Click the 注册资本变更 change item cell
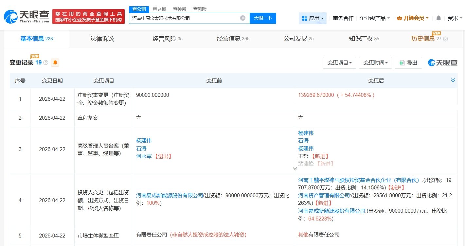The image size is (465, 246). pyautogui.click(x=103, y=99)
